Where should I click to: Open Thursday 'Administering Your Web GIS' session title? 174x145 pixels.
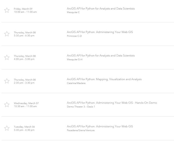coord(100,32)
